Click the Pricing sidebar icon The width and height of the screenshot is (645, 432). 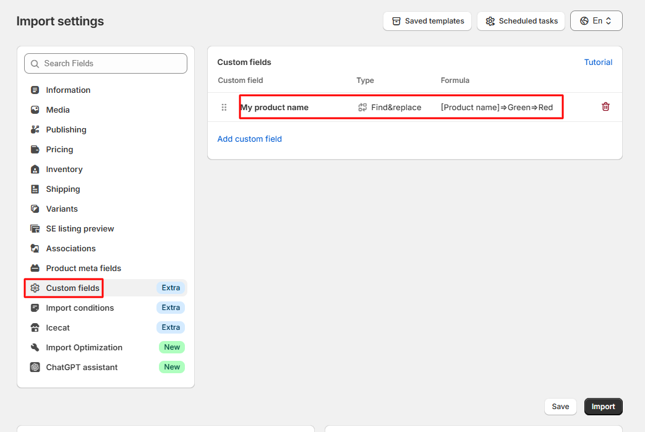[x=35, y=149]
